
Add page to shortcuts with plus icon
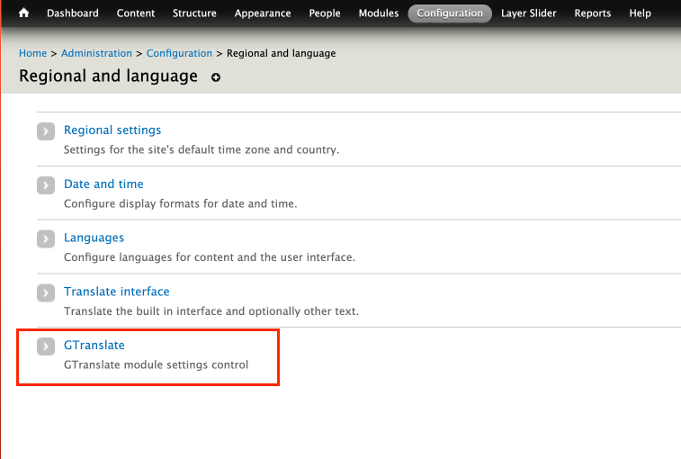point(215,77)
